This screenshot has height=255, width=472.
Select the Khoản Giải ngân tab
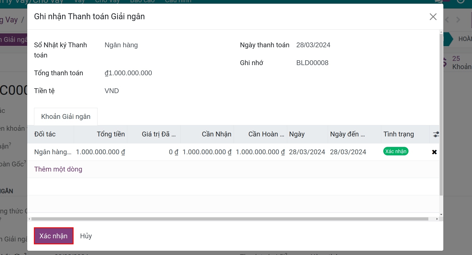coord(66,117)
